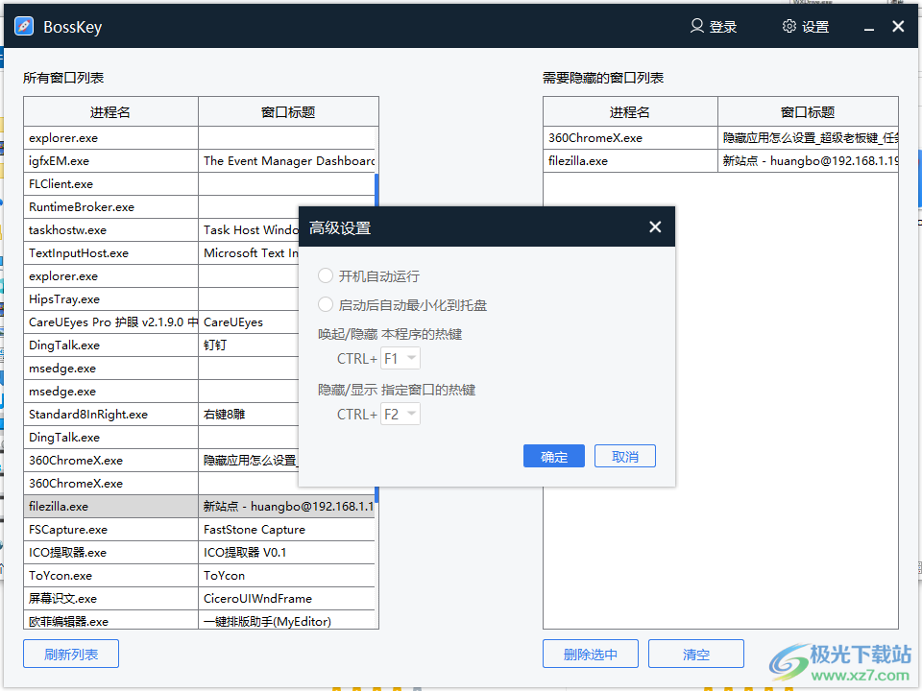
Task: Select taskhostw.exe in the list
Action: tap(110, 229)
